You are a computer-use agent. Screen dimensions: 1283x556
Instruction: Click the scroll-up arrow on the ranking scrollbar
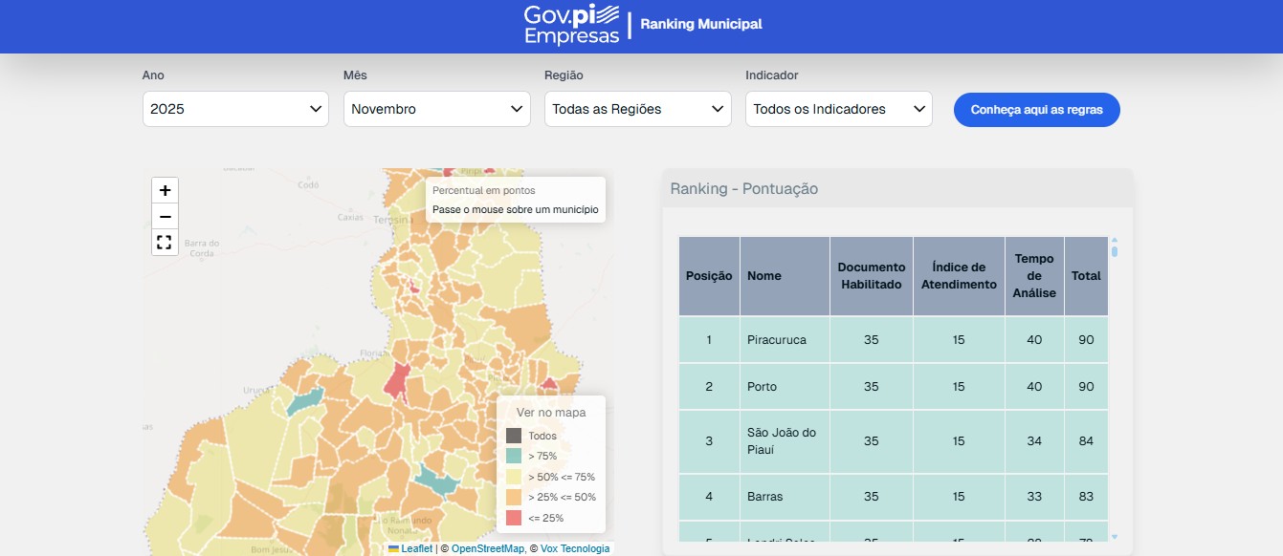click(1115, 238)
